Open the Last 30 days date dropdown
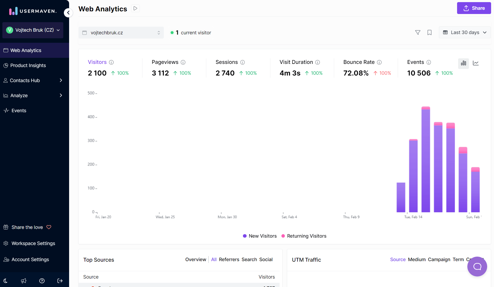 click(x=465, y=32)
